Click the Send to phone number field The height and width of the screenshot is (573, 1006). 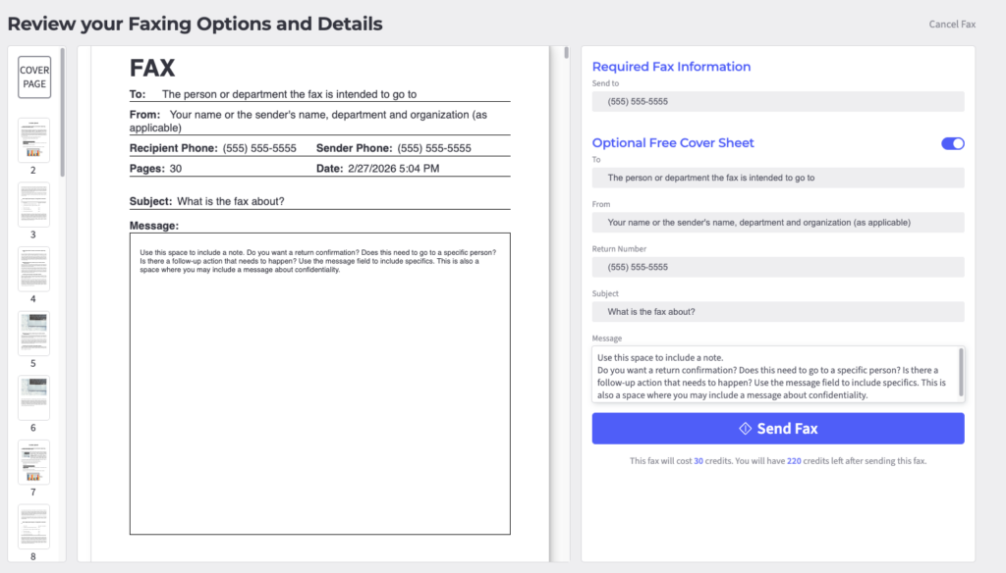point(778,101)
